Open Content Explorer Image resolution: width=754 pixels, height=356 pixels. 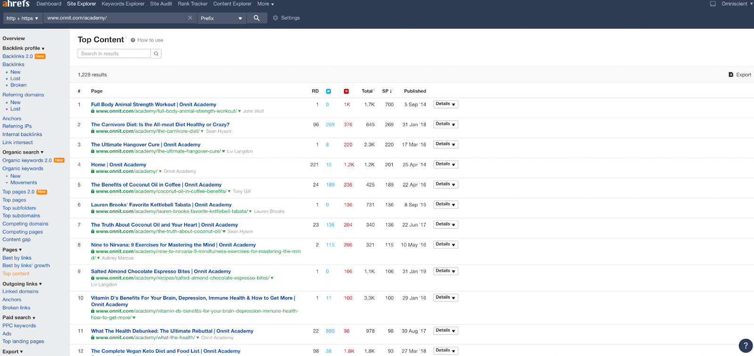pyautogui.click(x=232, y=4)
